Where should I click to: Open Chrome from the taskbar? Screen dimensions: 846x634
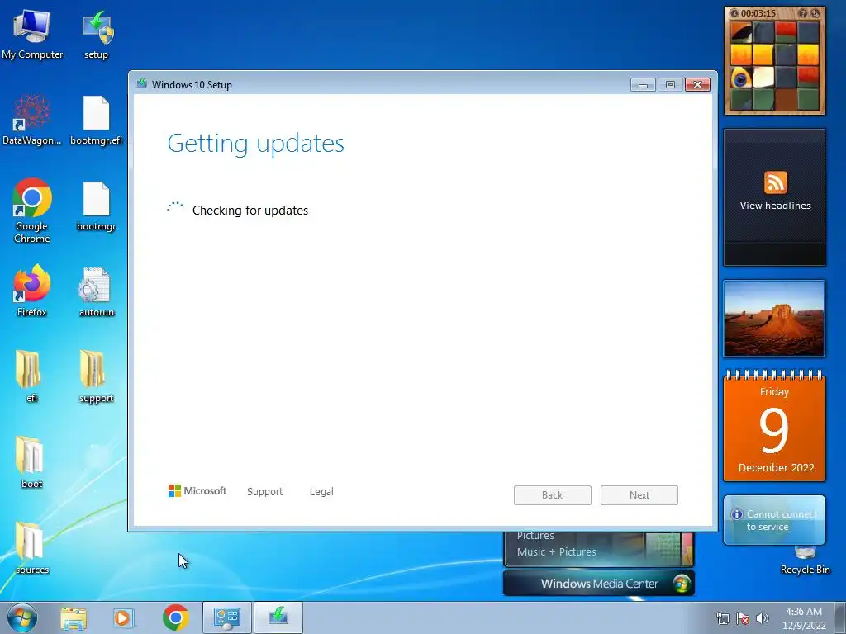(175, 617)
